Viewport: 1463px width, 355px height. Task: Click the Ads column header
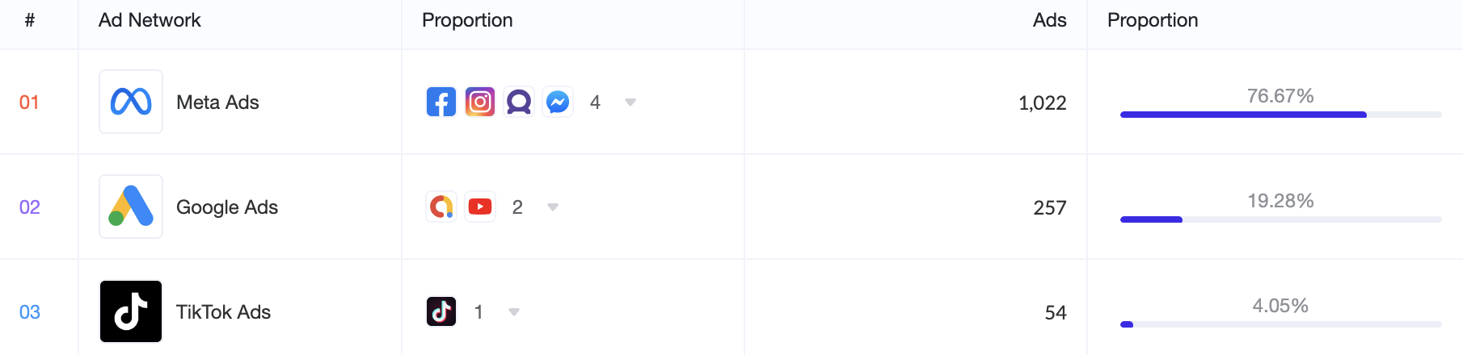pyautogui.click(x=1049, y=20)
